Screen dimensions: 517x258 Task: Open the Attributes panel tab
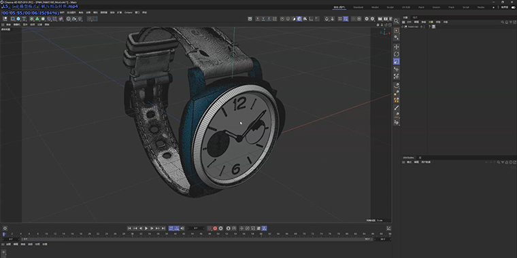(x=408, y=158)
